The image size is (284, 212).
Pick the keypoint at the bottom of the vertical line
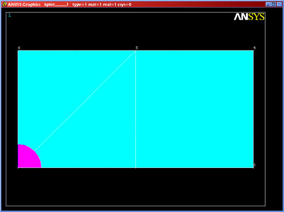coord(136,168)
